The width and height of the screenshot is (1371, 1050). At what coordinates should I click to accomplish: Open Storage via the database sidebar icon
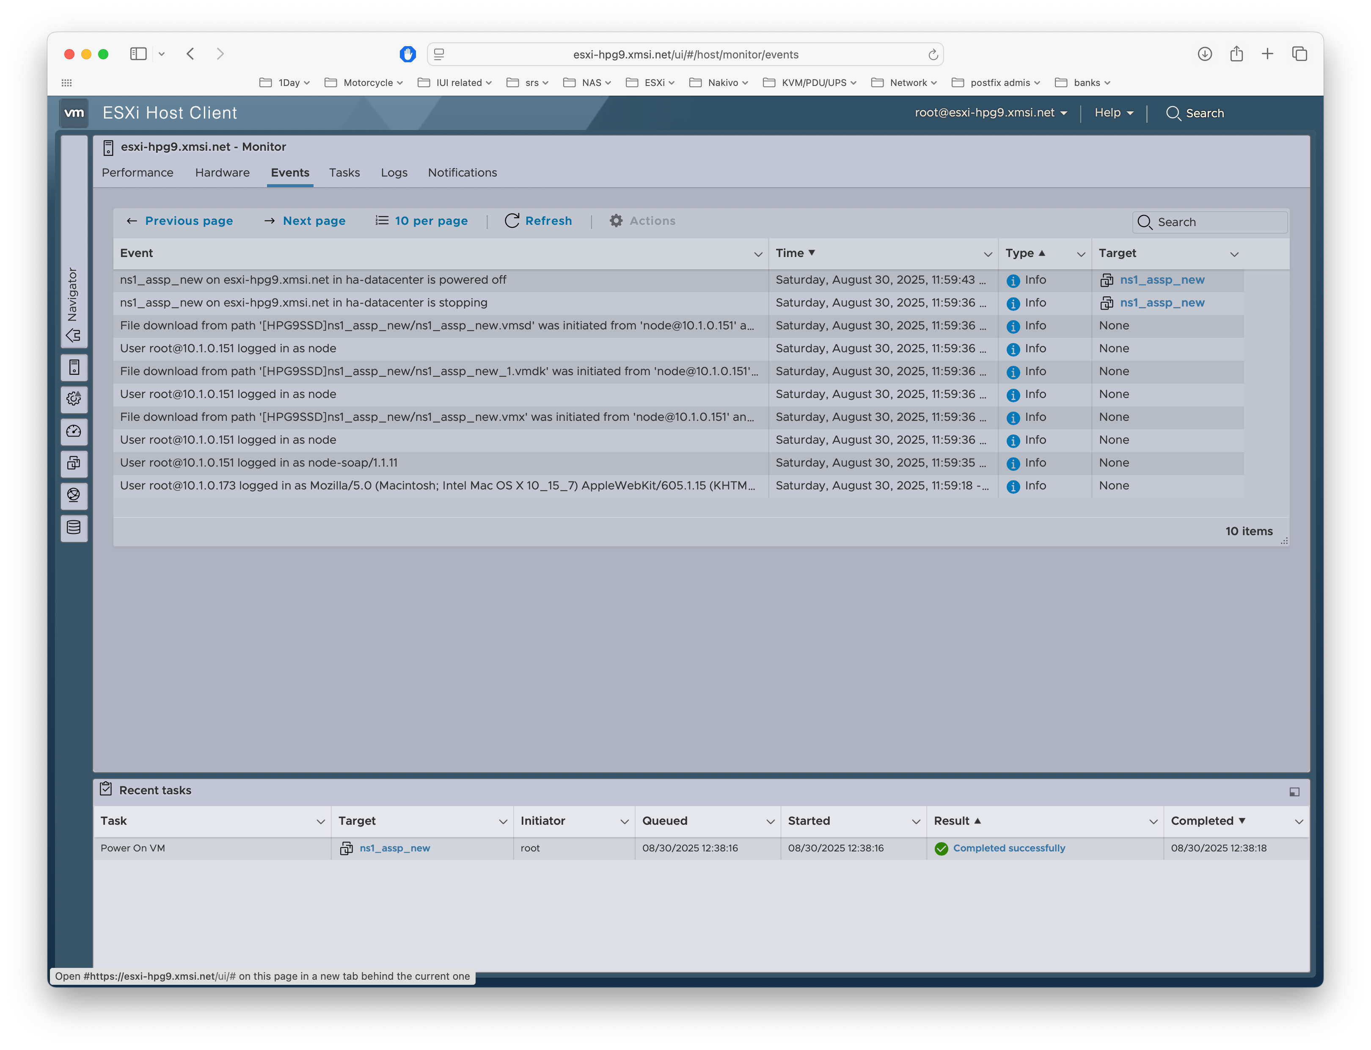pos(74,528)
